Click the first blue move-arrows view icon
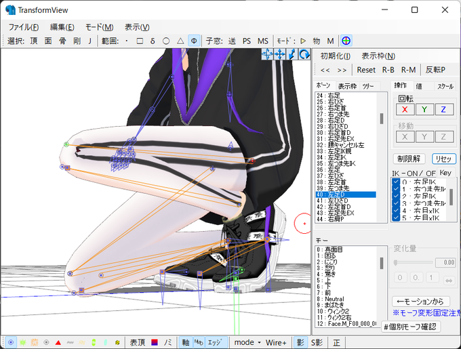Viewport: 461px width, 349px height. coord(267,54)
